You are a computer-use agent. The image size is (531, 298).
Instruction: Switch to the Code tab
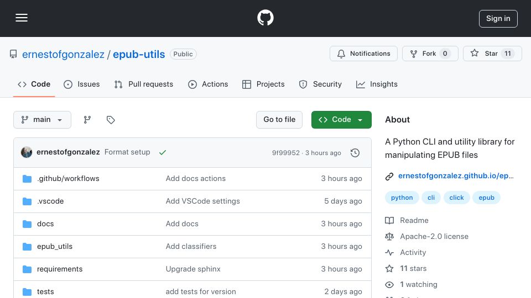[34, 84]
